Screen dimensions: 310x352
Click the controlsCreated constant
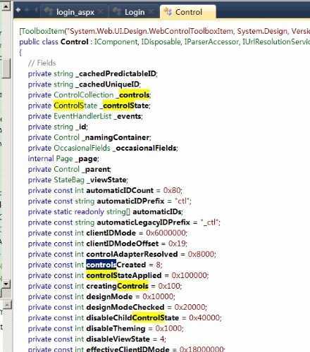click(116, 265)
